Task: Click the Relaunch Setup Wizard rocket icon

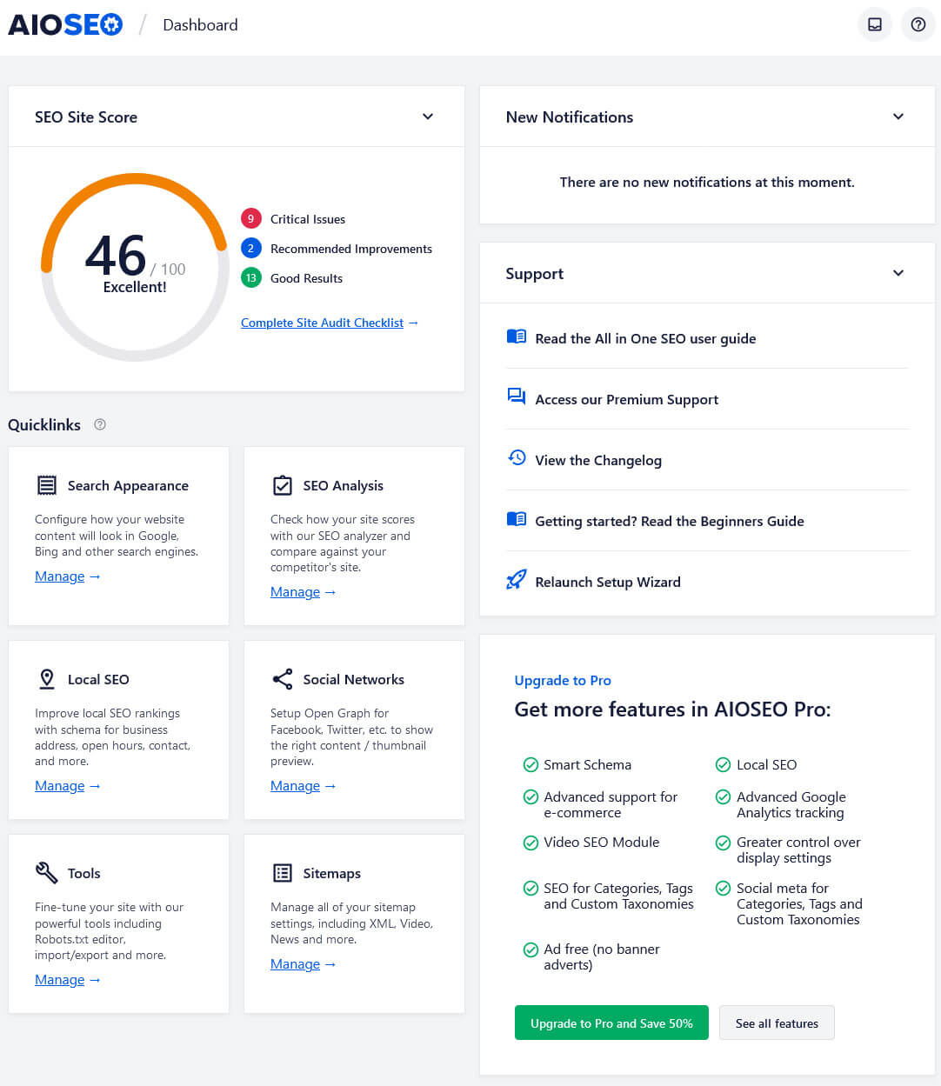Action: (517, 579)
